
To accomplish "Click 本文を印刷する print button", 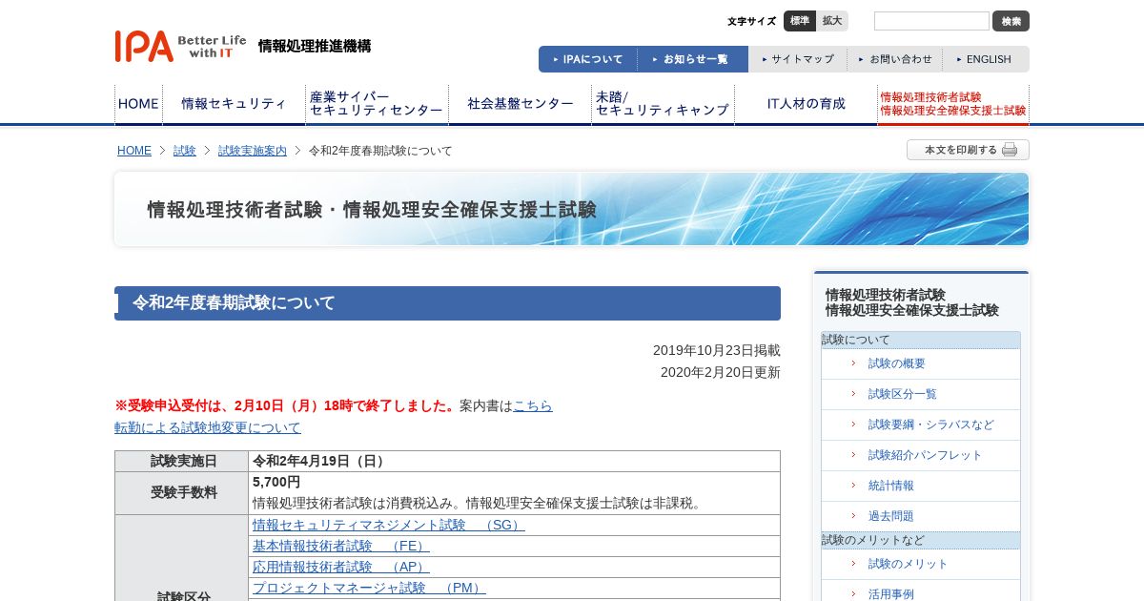I will 968,150.
